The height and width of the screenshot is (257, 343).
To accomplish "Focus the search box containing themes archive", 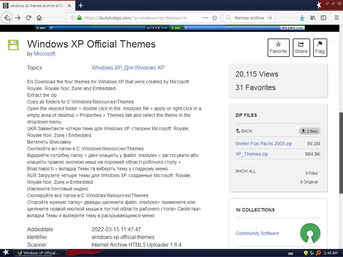I will click(x=249, y=18).
